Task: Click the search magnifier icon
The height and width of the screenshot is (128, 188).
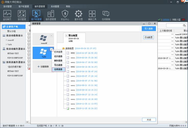Action: click(x=184, y=25)
